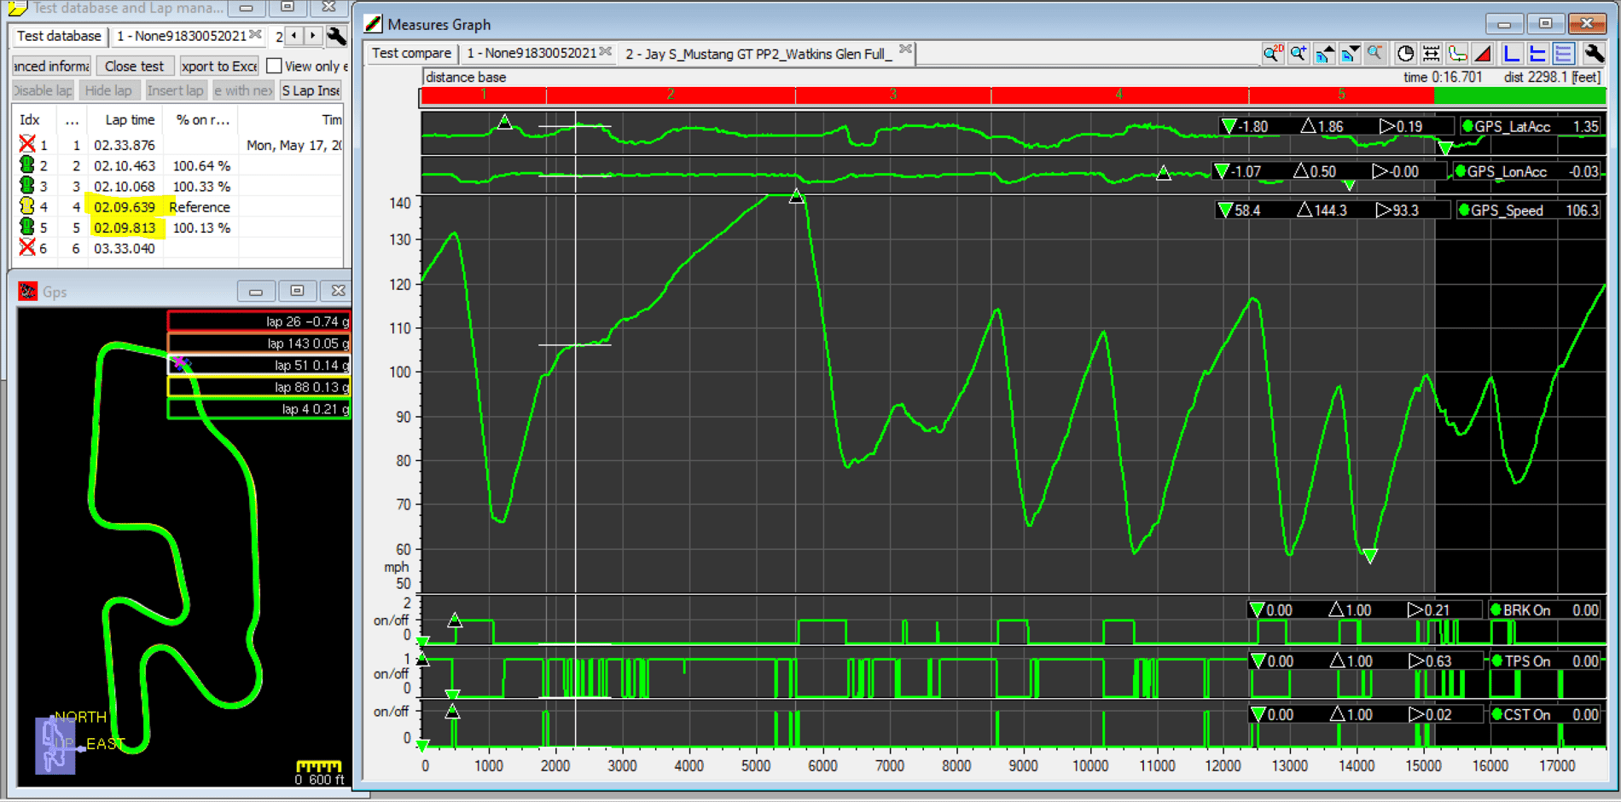The width and height of the screenshot is (1621, 802).
Task: Click the red triangle icon in the toolbar
Action: (1483, 54)
